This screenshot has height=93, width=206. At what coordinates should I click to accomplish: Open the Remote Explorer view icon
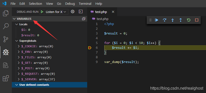click(x=6, y=65)
